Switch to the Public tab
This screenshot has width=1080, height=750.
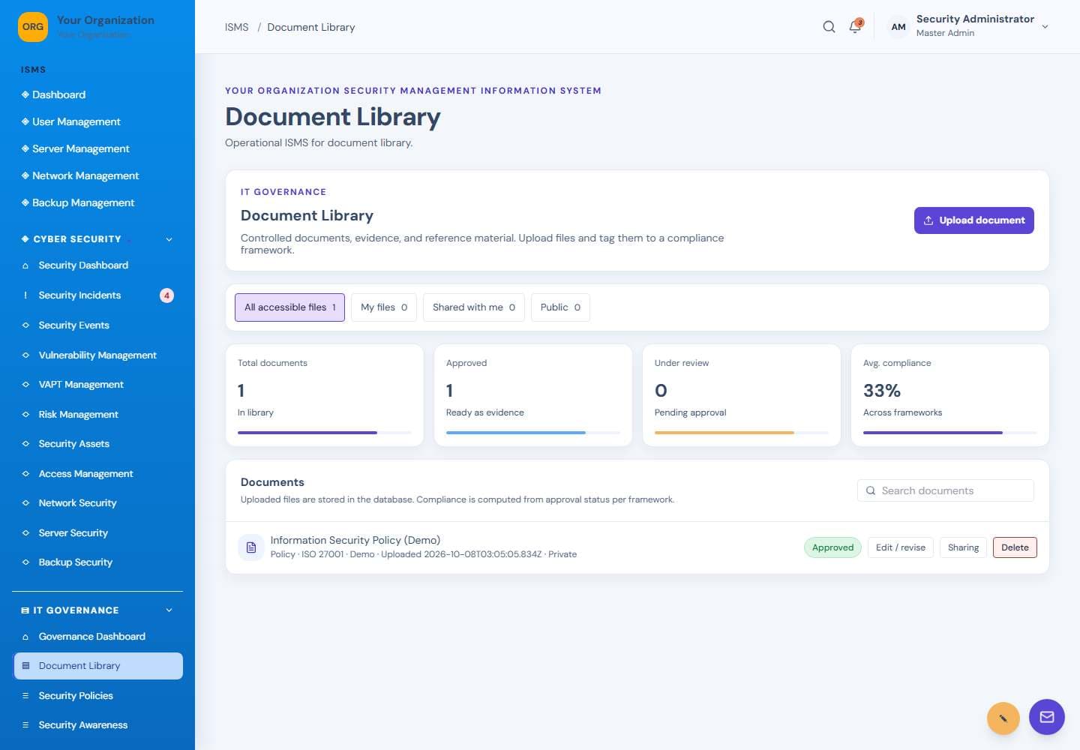(560, 307)
